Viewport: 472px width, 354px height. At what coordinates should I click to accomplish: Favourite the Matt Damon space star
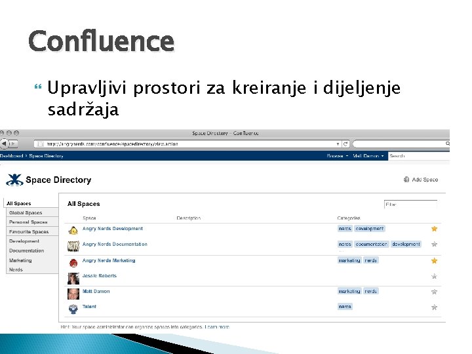[x=434, y=291]
